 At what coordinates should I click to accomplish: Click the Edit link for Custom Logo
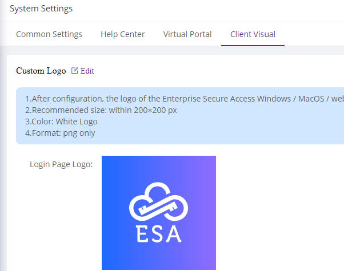click(x=87, y=71)
